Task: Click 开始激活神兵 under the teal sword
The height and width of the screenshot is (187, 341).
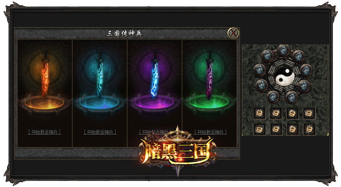Action: point(100,132)
